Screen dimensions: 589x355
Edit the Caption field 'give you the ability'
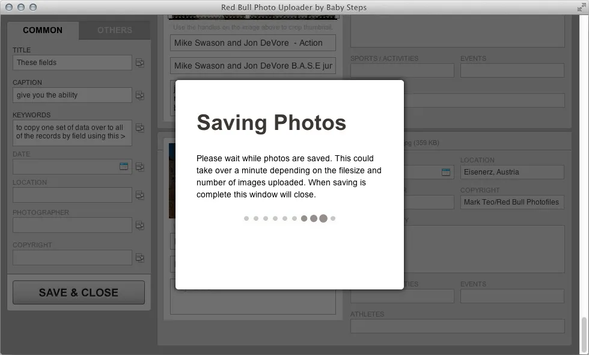[x=72, y=95]
